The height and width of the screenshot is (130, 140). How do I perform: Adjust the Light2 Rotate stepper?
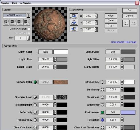[122, 67]
